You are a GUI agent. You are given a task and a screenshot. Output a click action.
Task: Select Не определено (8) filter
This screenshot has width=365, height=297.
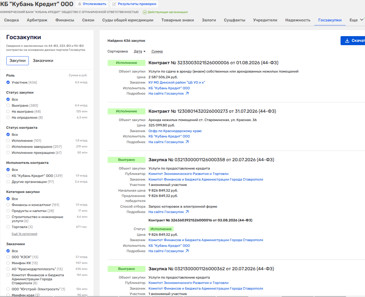coord(8,117)
